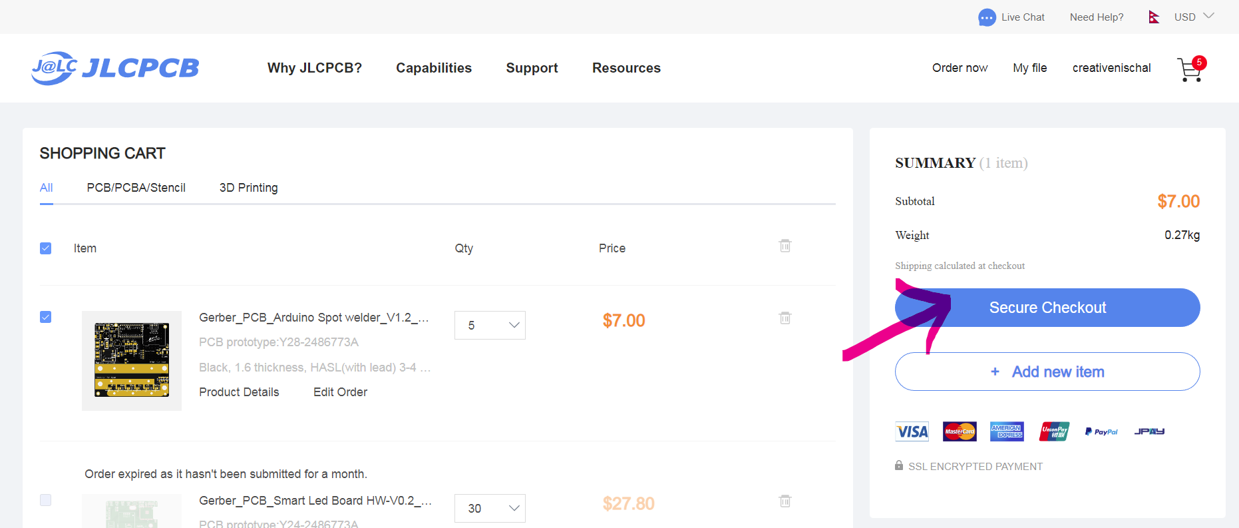Screen dimensions: 1239x528
Task: Click the country flag icon
Action: 1154,17
